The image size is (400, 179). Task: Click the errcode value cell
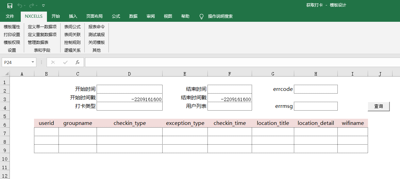[316, 89]
